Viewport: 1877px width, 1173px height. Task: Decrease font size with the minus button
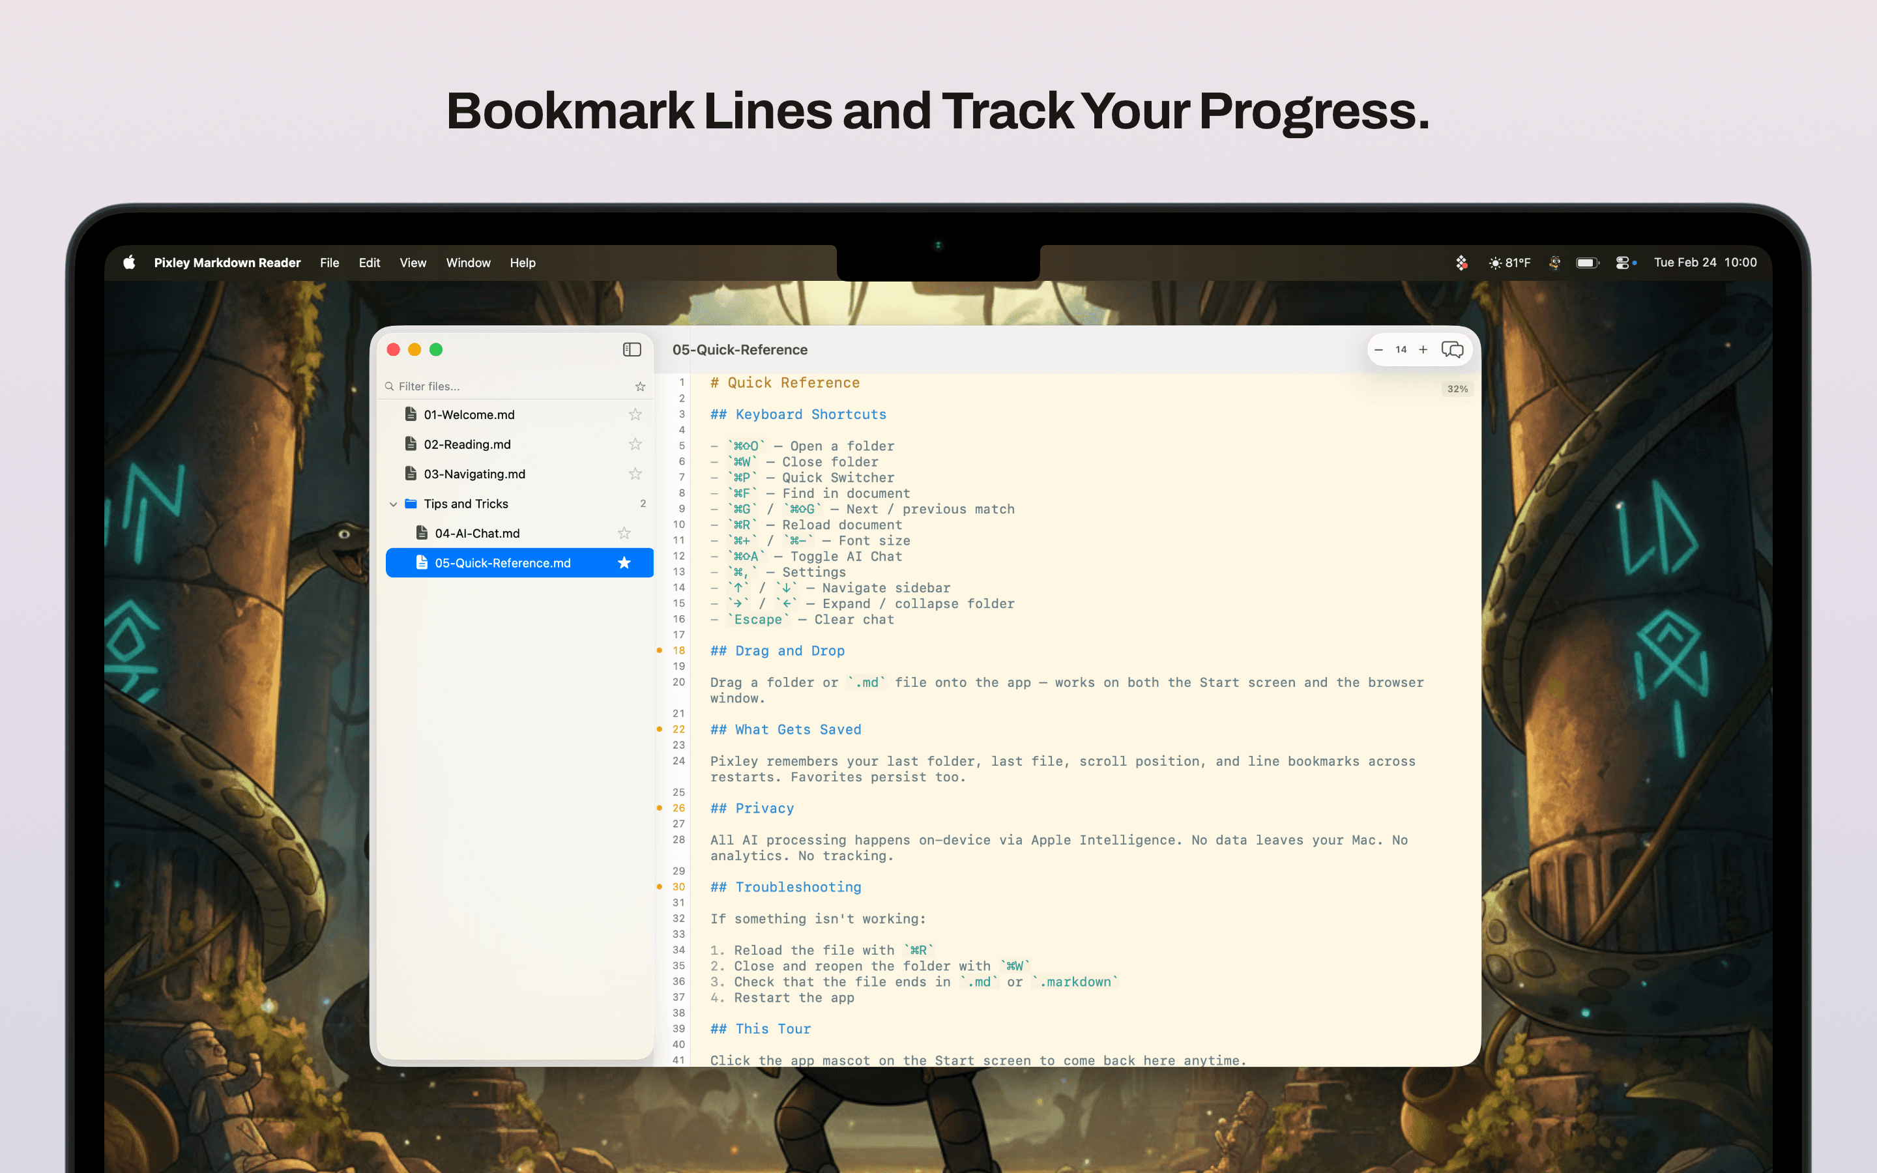[1378, 349]
